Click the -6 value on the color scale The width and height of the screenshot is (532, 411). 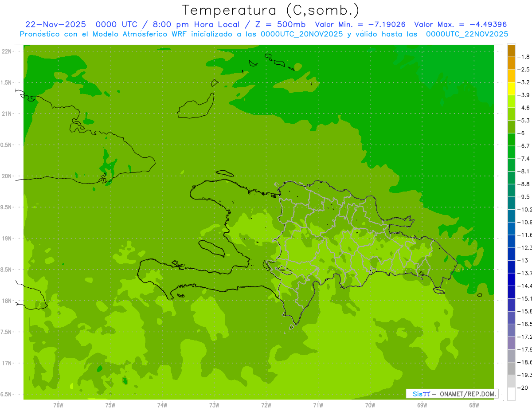click(x=522, y=133)
